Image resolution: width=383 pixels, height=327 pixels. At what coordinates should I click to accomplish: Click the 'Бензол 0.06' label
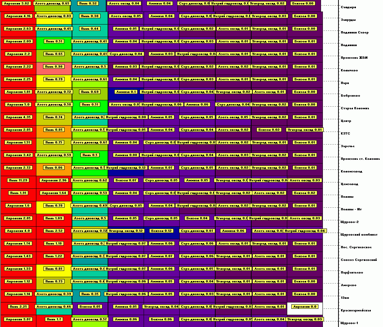[x=162, y=320]
